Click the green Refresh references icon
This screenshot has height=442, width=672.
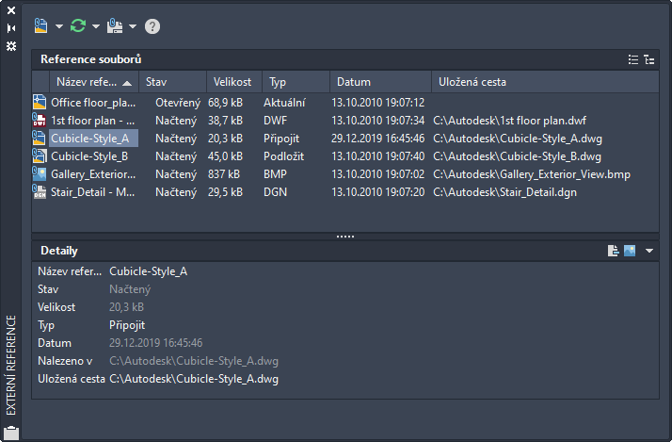click(x=78, y=25)
